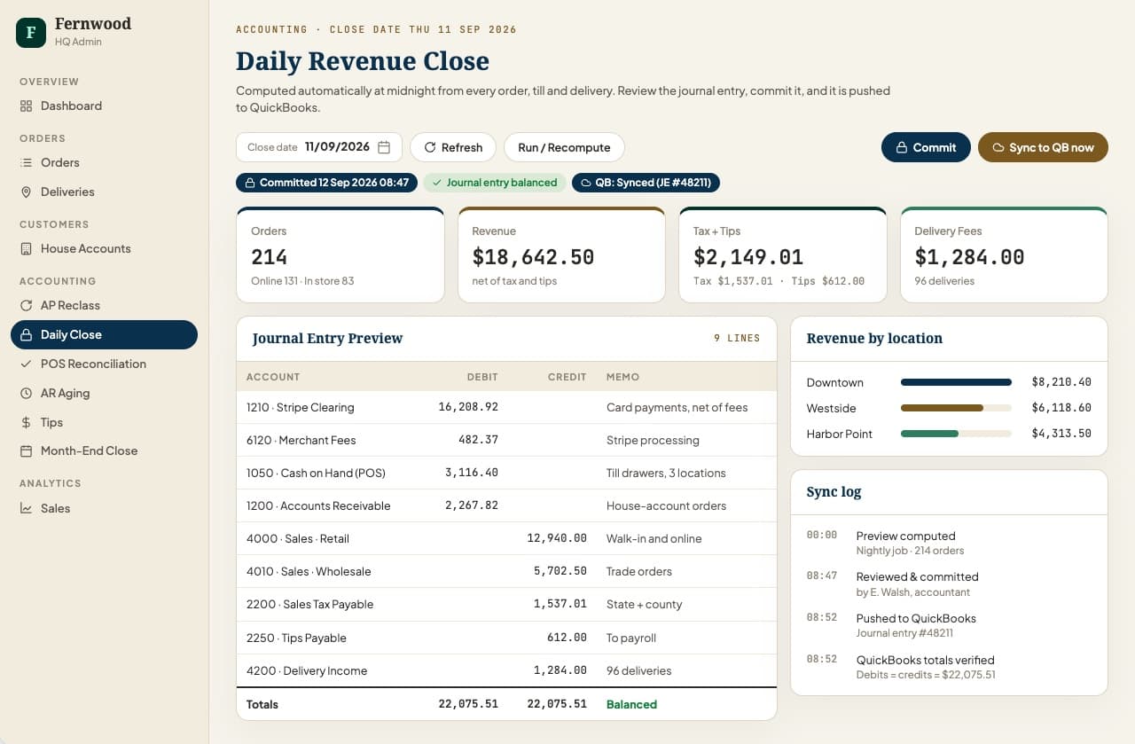Viewport: 1135px width, 744px height.
Task: Click the Westside revenue bar
Action: pos(956,408)
